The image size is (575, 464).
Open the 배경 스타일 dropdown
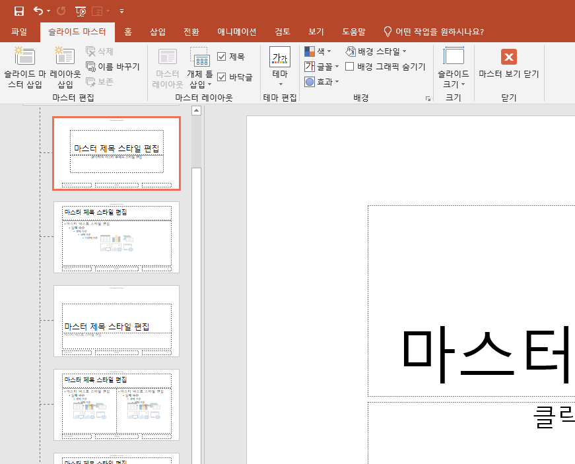coord(376,51)
